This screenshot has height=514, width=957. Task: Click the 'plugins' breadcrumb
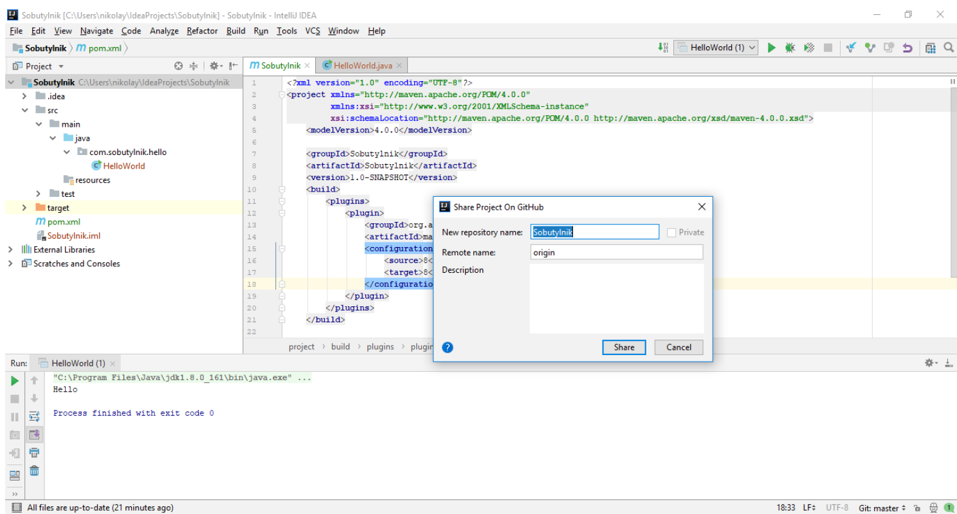click(380, 347)
